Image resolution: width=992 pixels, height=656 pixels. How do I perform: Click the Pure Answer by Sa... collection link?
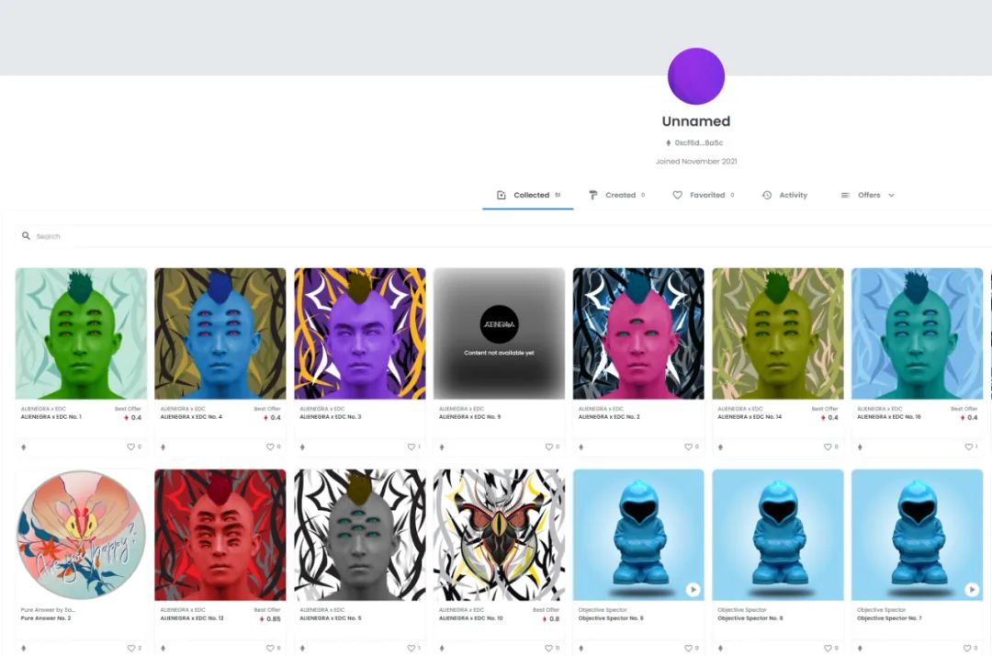tap(48, 610)
